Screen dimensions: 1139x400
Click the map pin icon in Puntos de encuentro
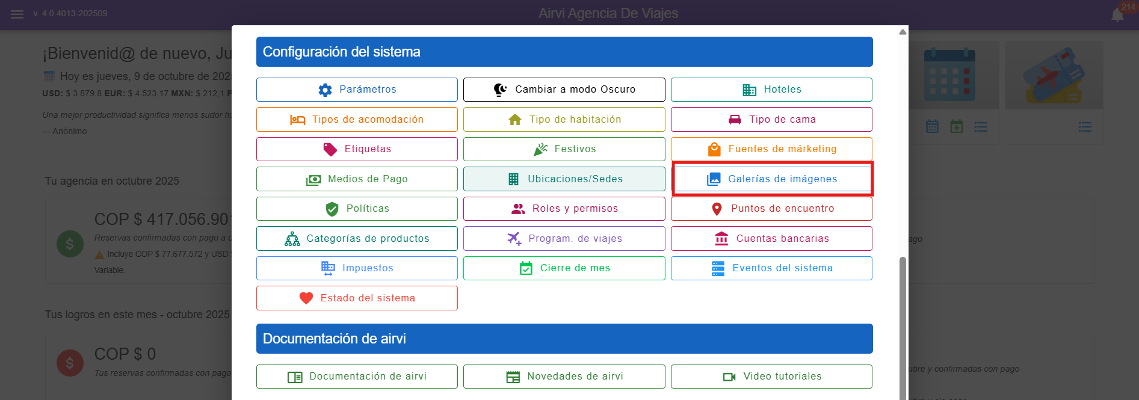[717, 209]
